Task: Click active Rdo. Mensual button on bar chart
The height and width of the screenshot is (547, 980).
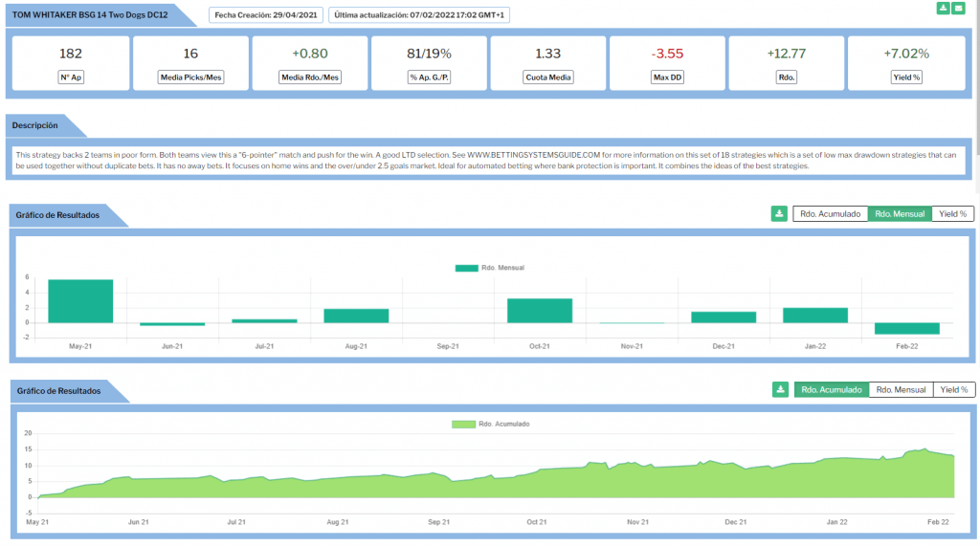Action: 901,213
